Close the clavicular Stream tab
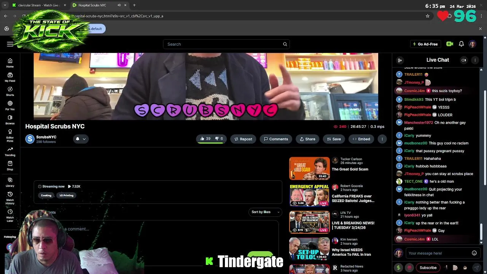The image size is (487, 274). click(x=65, y=5)
